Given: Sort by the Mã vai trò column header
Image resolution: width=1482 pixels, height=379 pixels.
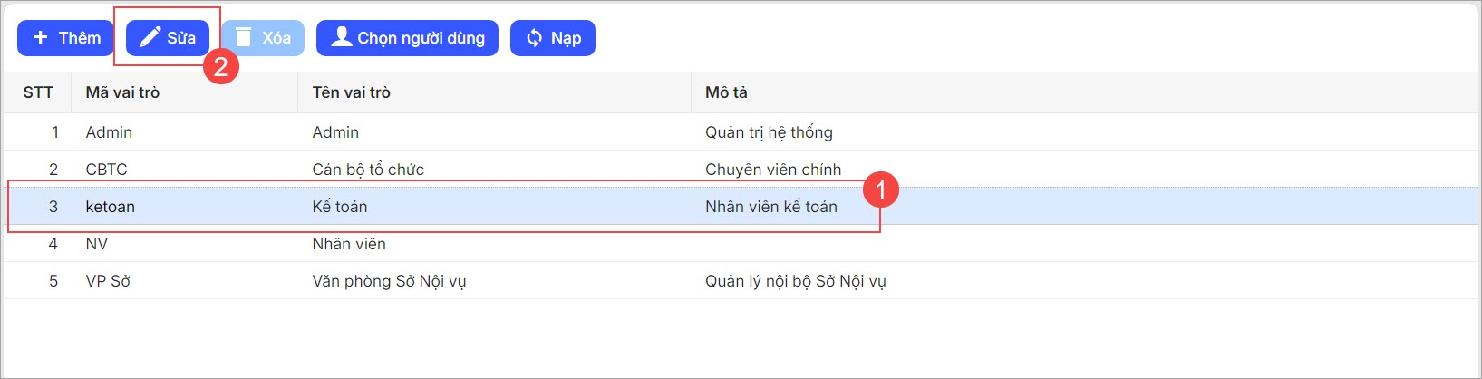Looking at the screenshot, I should pos(122,92).
